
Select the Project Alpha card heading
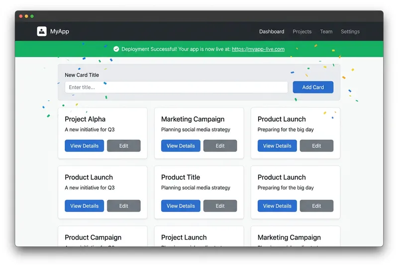tap(85, 119)
